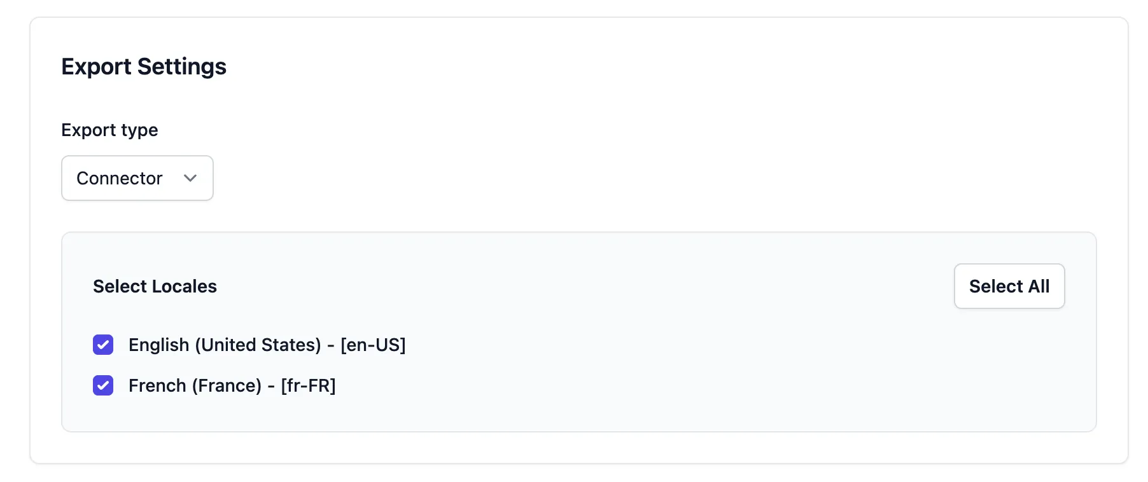Click the Export Settings heading

click(144, 67)
